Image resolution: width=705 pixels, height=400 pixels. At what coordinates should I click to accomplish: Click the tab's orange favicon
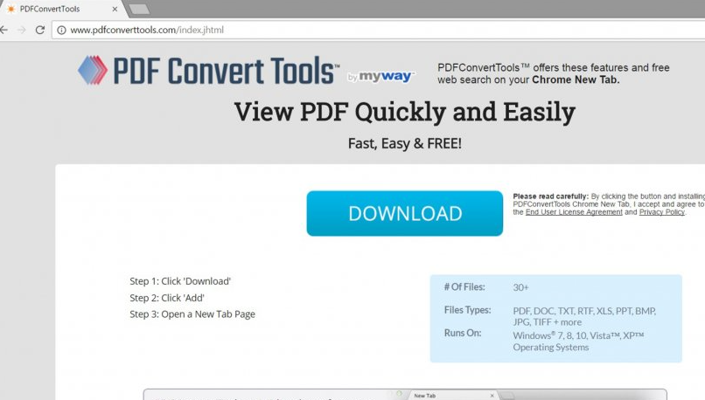click(11, 9)
